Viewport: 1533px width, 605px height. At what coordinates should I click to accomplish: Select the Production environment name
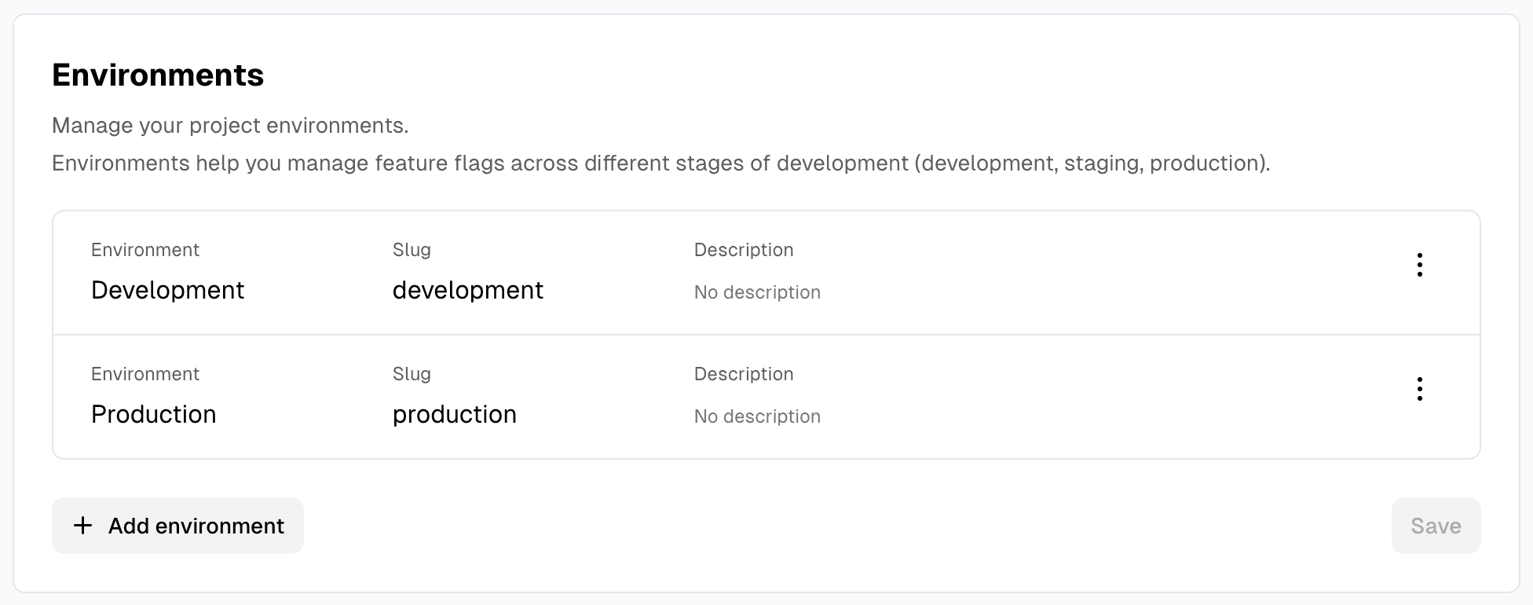click(153, 414)
